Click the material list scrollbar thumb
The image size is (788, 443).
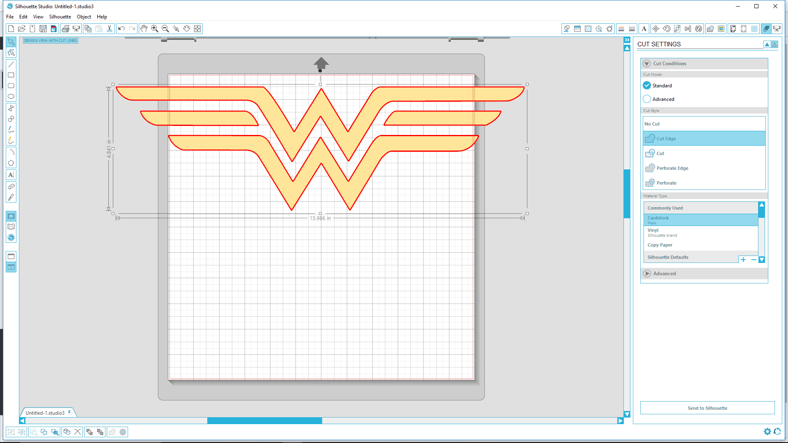(762, 212)
